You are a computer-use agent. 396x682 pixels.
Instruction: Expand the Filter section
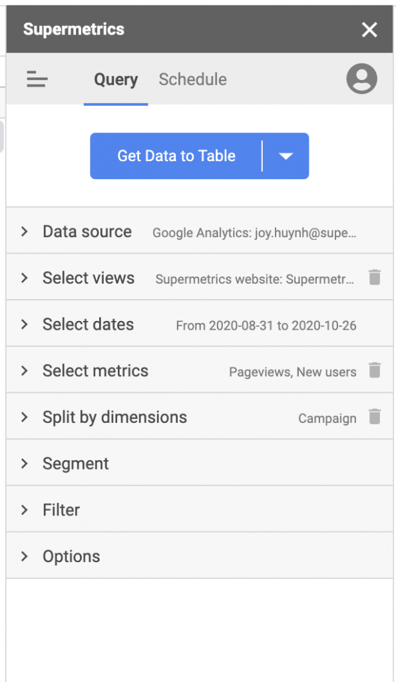pyautogui.click(x=200, y=510)
